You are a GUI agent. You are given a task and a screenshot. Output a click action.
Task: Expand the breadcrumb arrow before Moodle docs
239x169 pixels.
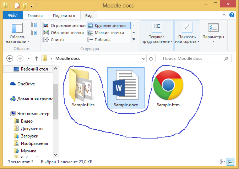51,58
